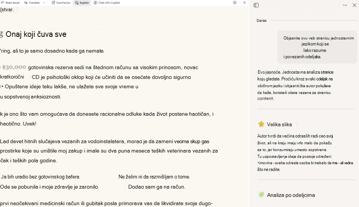Open reader toolbar settings gear icon
The width and height of the screenshot is (359, 207).
click(x=235, y=3)
